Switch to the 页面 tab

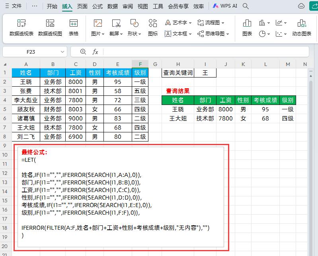[x=82, y=6]
